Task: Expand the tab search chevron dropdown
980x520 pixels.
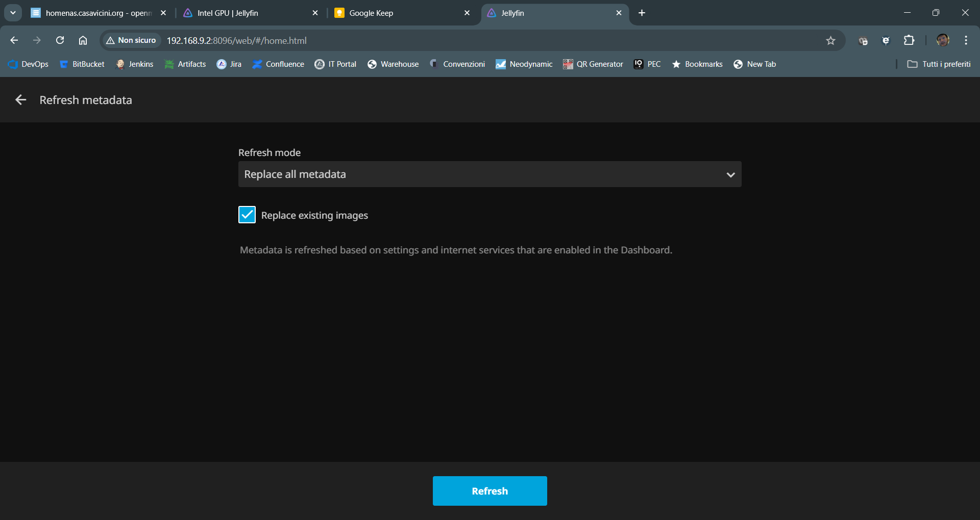Action: (13, 13)
